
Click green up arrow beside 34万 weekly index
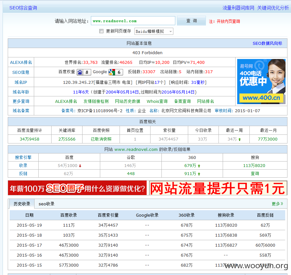click(239, 140)
